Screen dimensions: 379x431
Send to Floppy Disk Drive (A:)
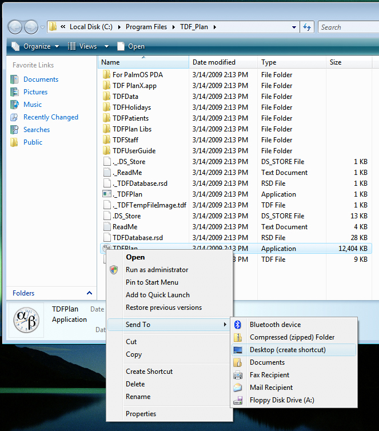pyautogui.click(x=294, y=400)
